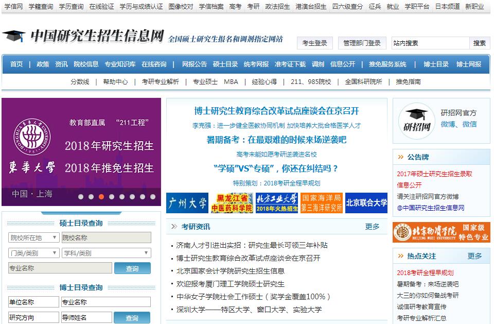Select the seventh carousel dot
Viewport: 494px width, 324px height.
point(143,197)
